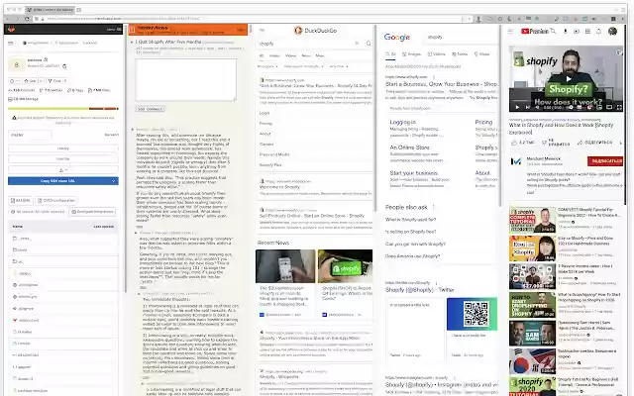Select DuckDuckGo Videos tab
The image size is (634, 396).
(x=290, y=55)
